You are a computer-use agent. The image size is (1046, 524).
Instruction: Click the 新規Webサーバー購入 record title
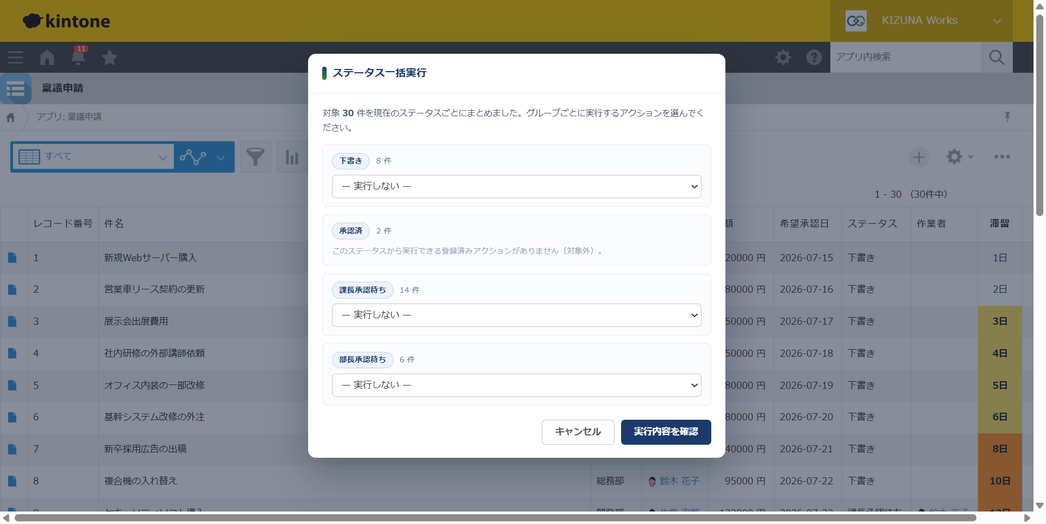[150, 258]
